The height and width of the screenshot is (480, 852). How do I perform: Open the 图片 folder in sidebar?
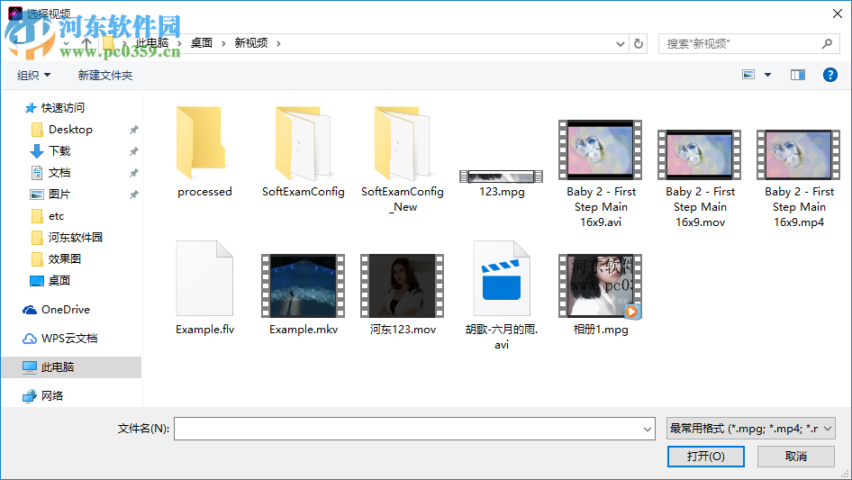tap(59, 194)
